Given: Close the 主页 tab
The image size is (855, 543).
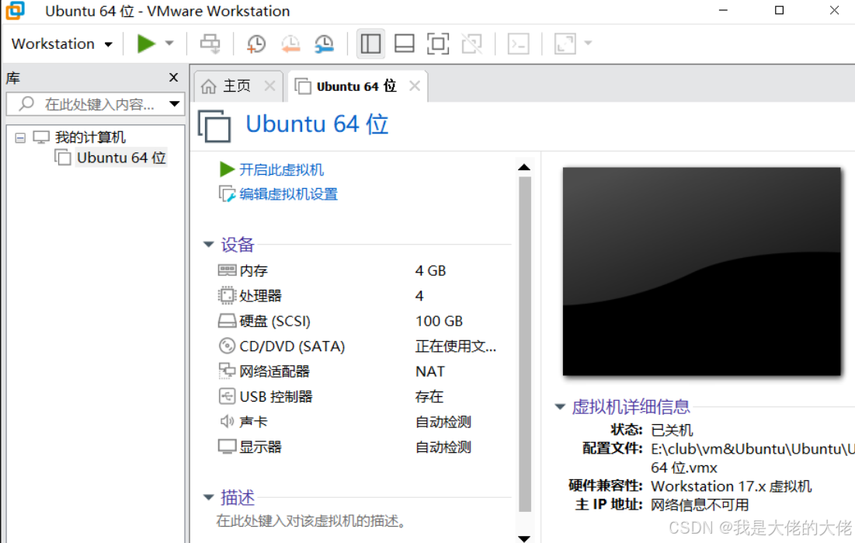Looking at the screenshot, I should [270, 85].
